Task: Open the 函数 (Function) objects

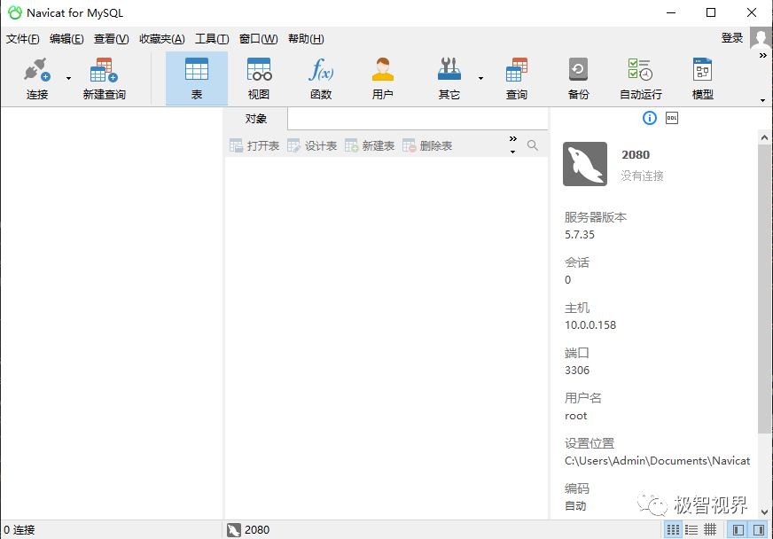Action: (x=321, y=78)
